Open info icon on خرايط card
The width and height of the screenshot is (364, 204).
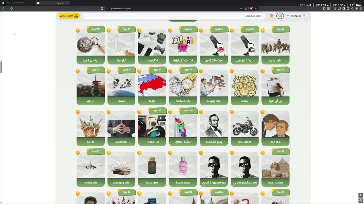[139, 71]
